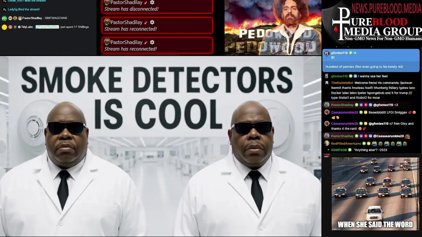The height and width of the screenshot is (237, 422).
Task: Open gfontes119 username in blue rant box
Action: pyautogui.click(x=339, y=53)
